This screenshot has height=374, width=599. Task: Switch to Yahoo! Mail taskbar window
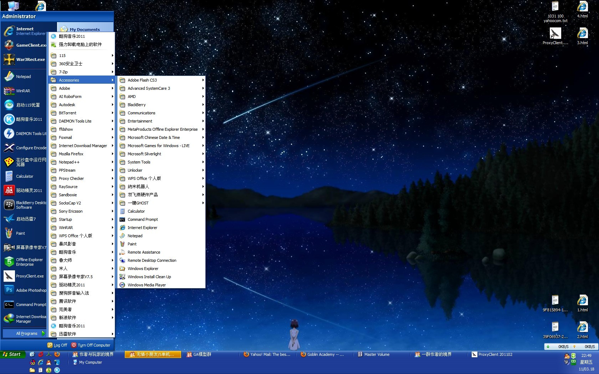pyautogui.click(x=267, y=354)
